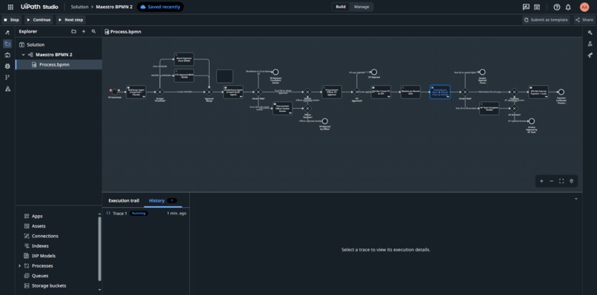Collapse the Maestro BPMN 2 tree node

(24, 55)
